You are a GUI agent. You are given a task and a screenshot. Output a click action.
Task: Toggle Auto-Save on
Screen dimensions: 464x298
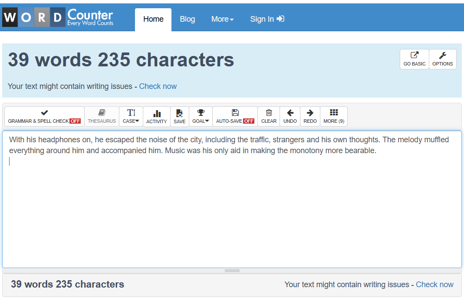point(235,117)
